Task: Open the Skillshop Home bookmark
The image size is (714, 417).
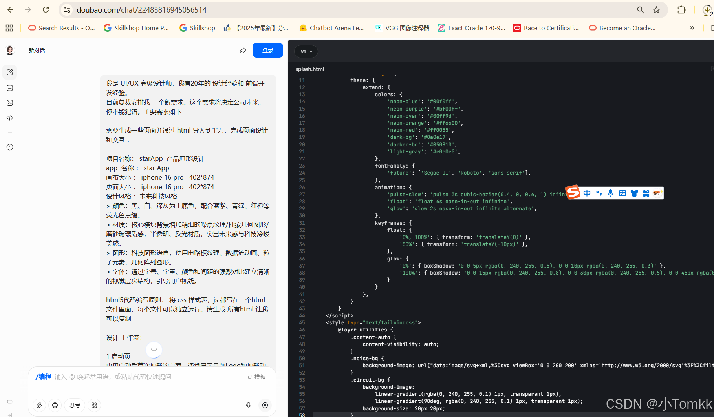Action: click(136, 28)
